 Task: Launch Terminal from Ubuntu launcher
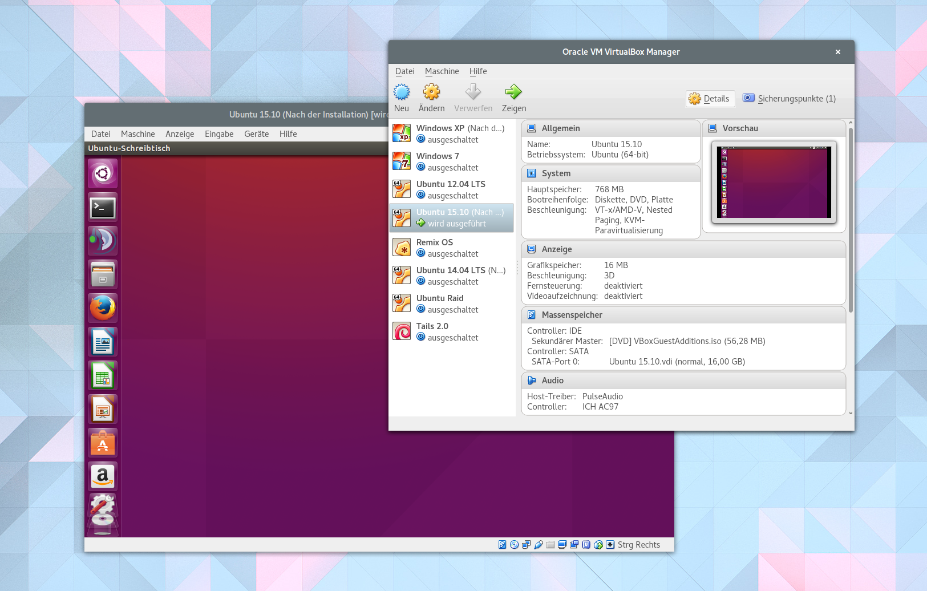(x=103, y=207)
